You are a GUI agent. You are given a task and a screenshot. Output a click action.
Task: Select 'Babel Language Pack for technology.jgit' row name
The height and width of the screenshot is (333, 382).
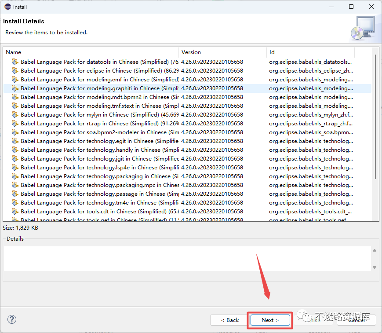pyautogui.click(x=99, y=158)
